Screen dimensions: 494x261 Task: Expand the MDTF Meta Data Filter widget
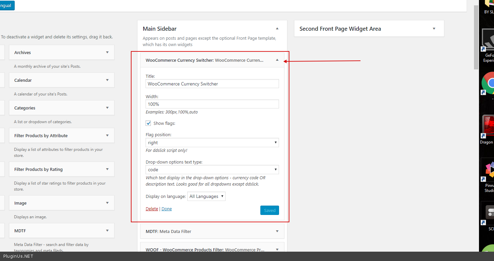pyautogui.click(x=277, y=231)
